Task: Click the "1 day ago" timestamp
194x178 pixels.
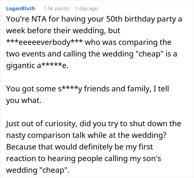Action: coord(86,9)
